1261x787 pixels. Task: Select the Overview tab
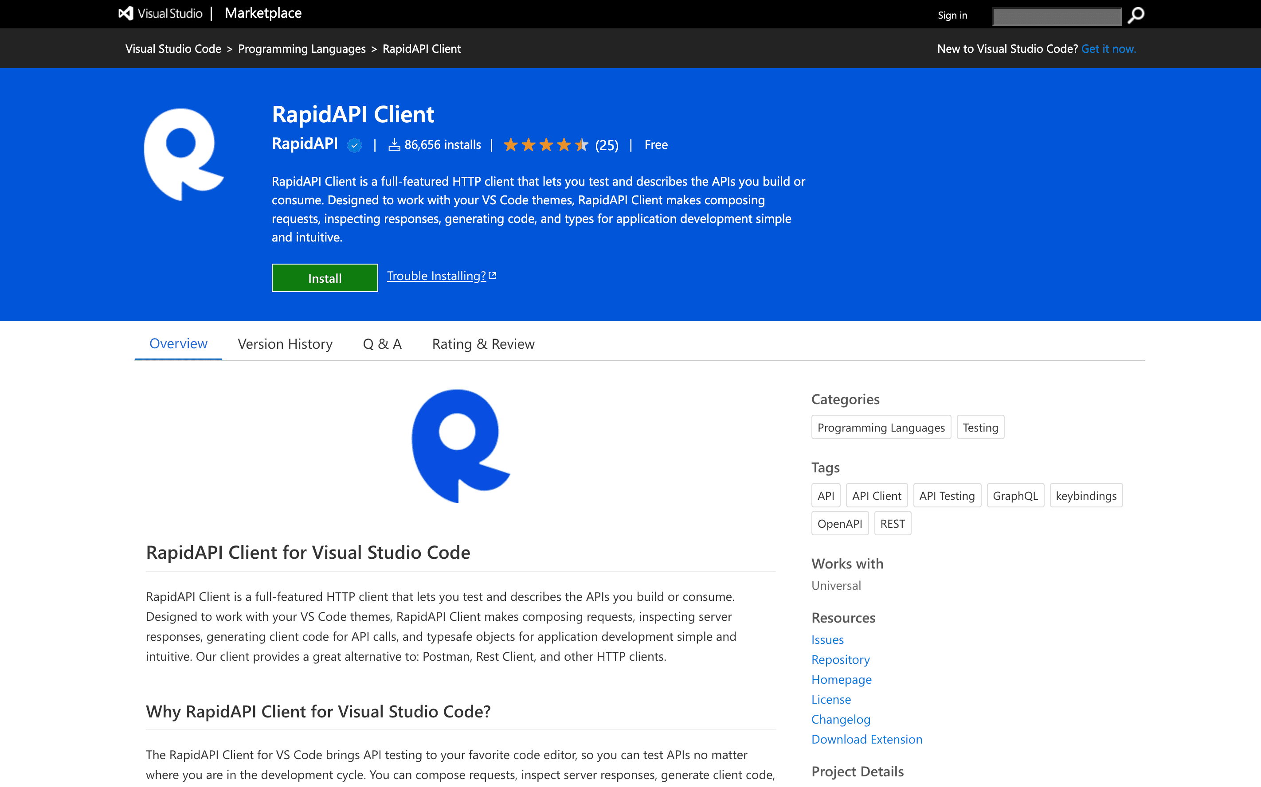tap(178, 343)
